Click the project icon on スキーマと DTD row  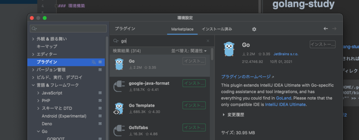coord(100,108)
